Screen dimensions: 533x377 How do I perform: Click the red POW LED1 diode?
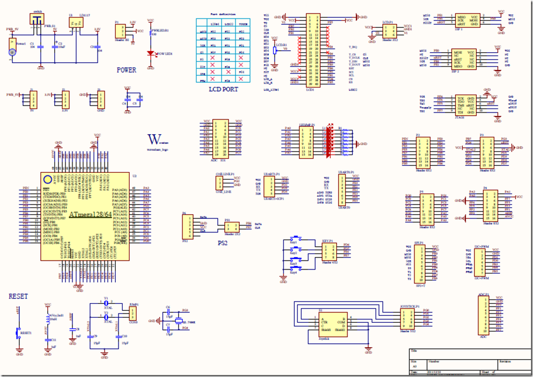point(150,53)
